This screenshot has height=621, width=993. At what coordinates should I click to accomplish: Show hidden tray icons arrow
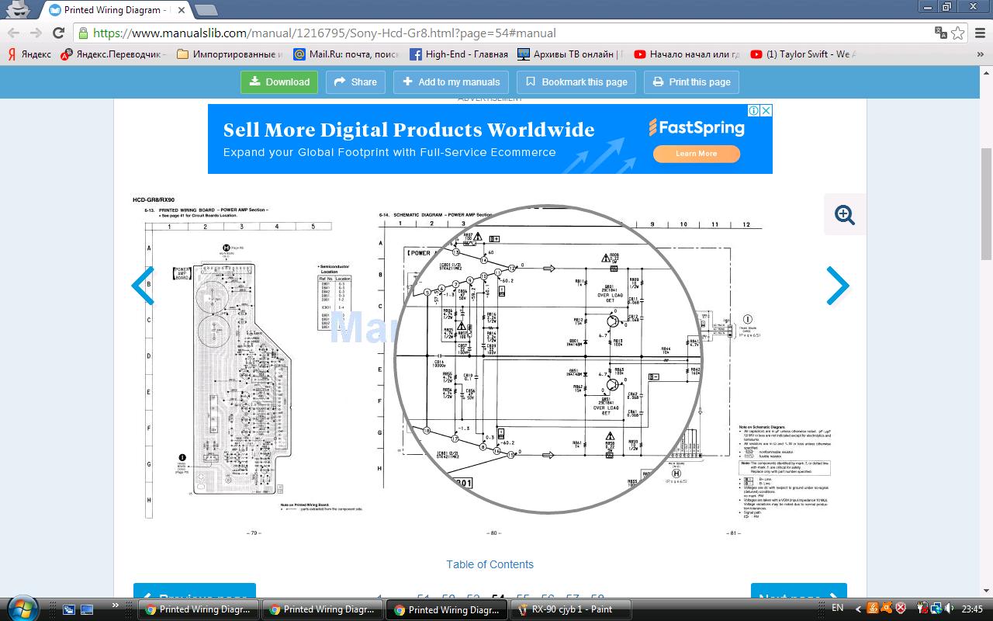tap(858, 609)
